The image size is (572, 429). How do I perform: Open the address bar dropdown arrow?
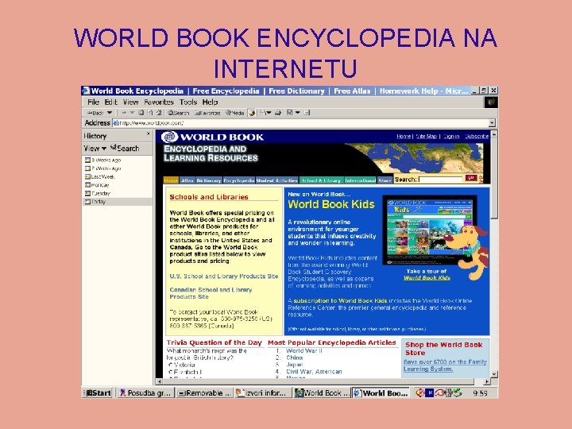(492, 123)
